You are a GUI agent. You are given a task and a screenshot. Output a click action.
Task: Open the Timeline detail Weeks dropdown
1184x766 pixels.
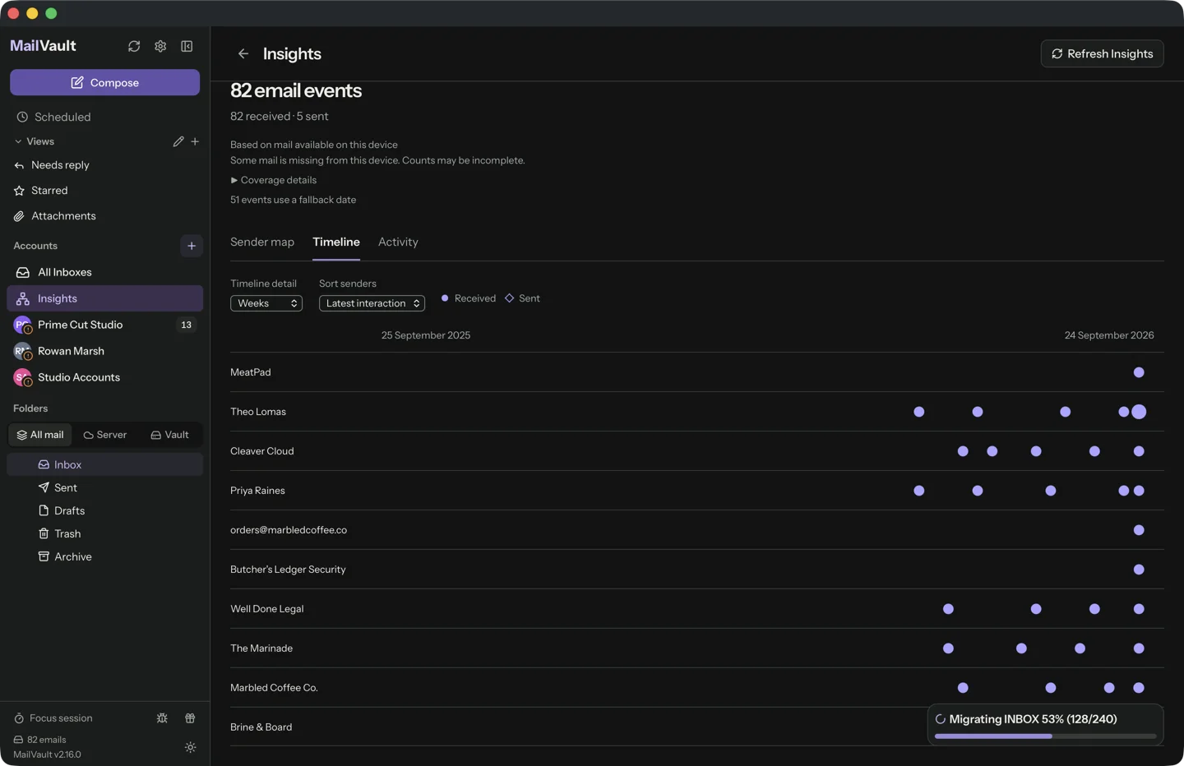266,303
